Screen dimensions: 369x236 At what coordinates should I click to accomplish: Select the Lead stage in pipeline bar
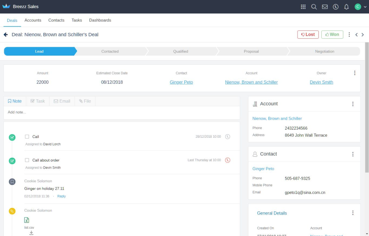pyautogui.click(x=40, y=51)
